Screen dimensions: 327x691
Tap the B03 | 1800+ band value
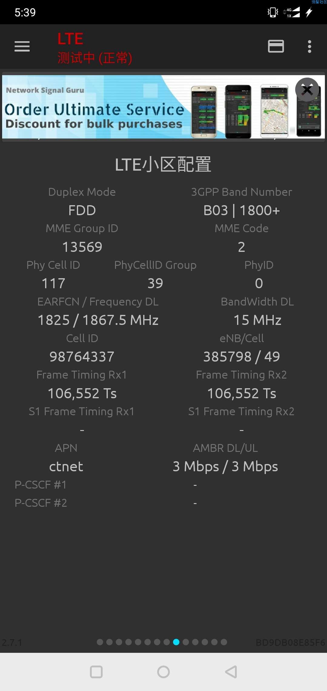pos(242,210)
